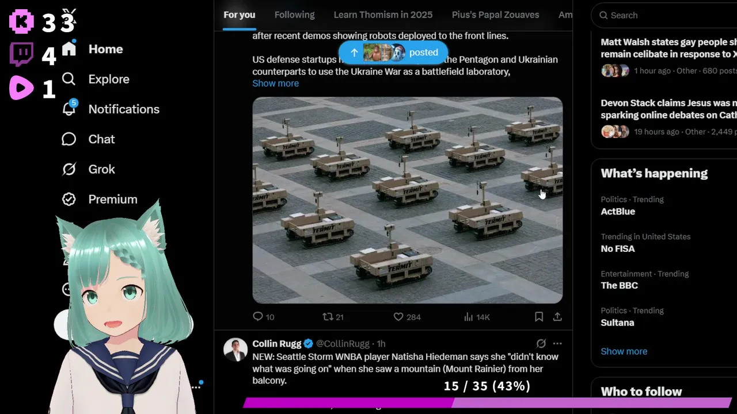This screenshot has width=737, height=414.
Task: Open Notifications bell with 5 badge
Action: (69, 109)
